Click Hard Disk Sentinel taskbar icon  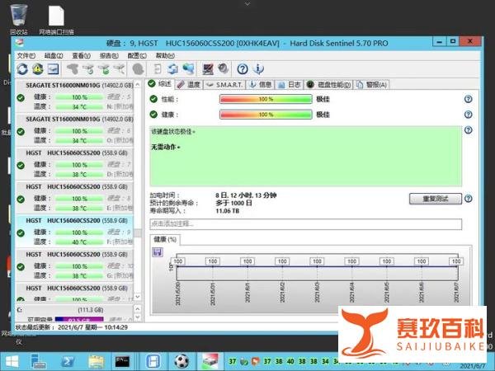210,361
